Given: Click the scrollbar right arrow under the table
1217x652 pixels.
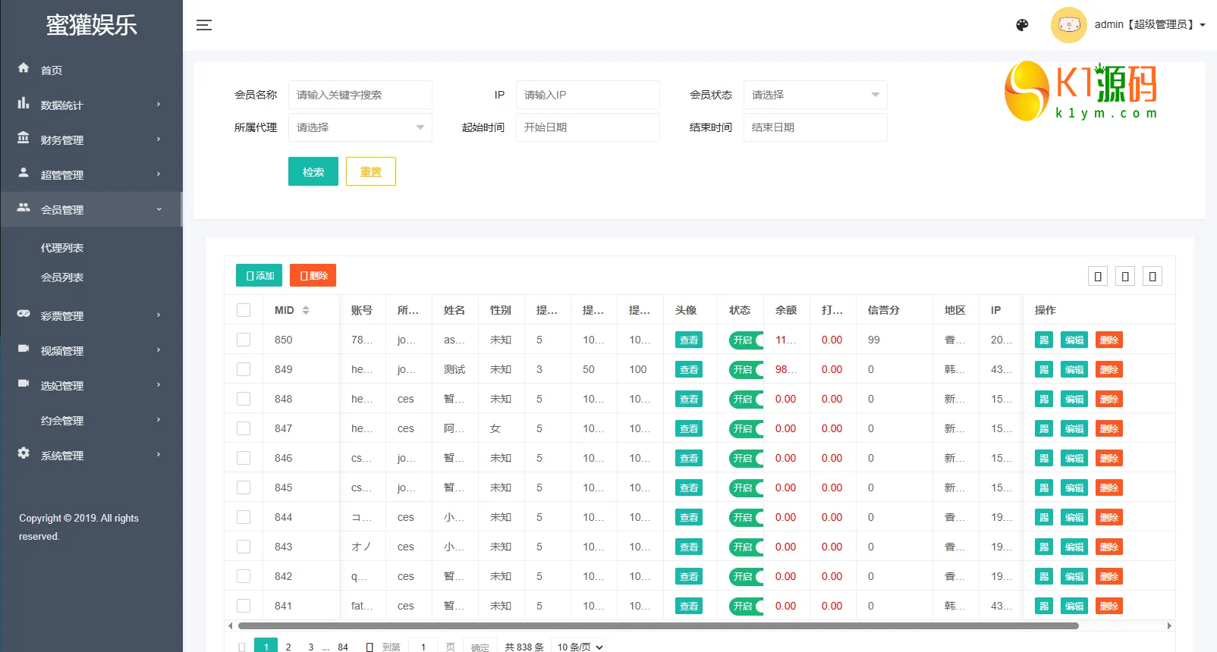Looking at the screenshot, I should tap(1169, 626).
